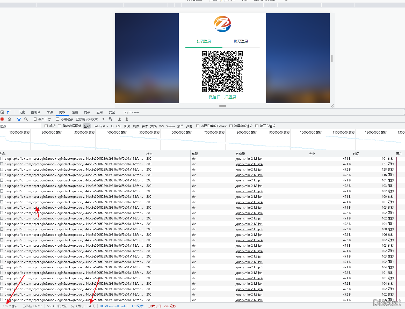Filter requests by Wasm type
This screenshot has width=405, height=309.
tap(170, 126)
